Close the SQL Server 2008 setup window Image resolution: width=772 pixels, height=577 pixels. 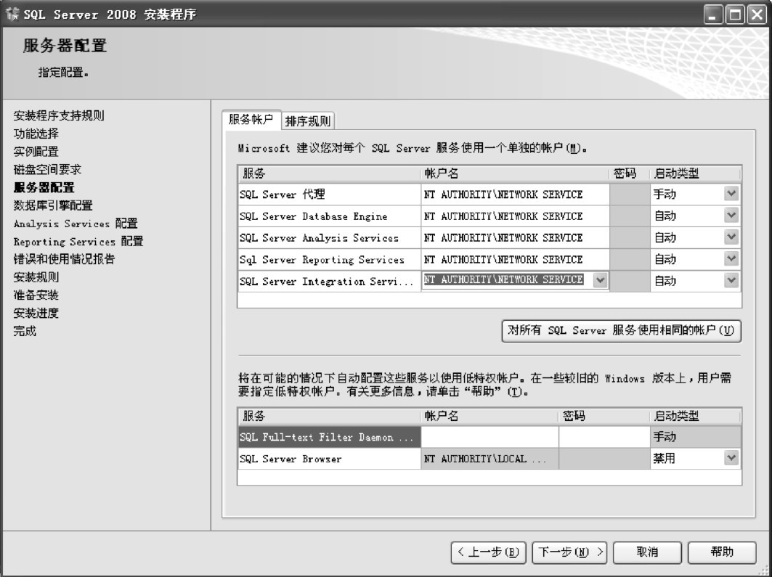pos(757,15)
